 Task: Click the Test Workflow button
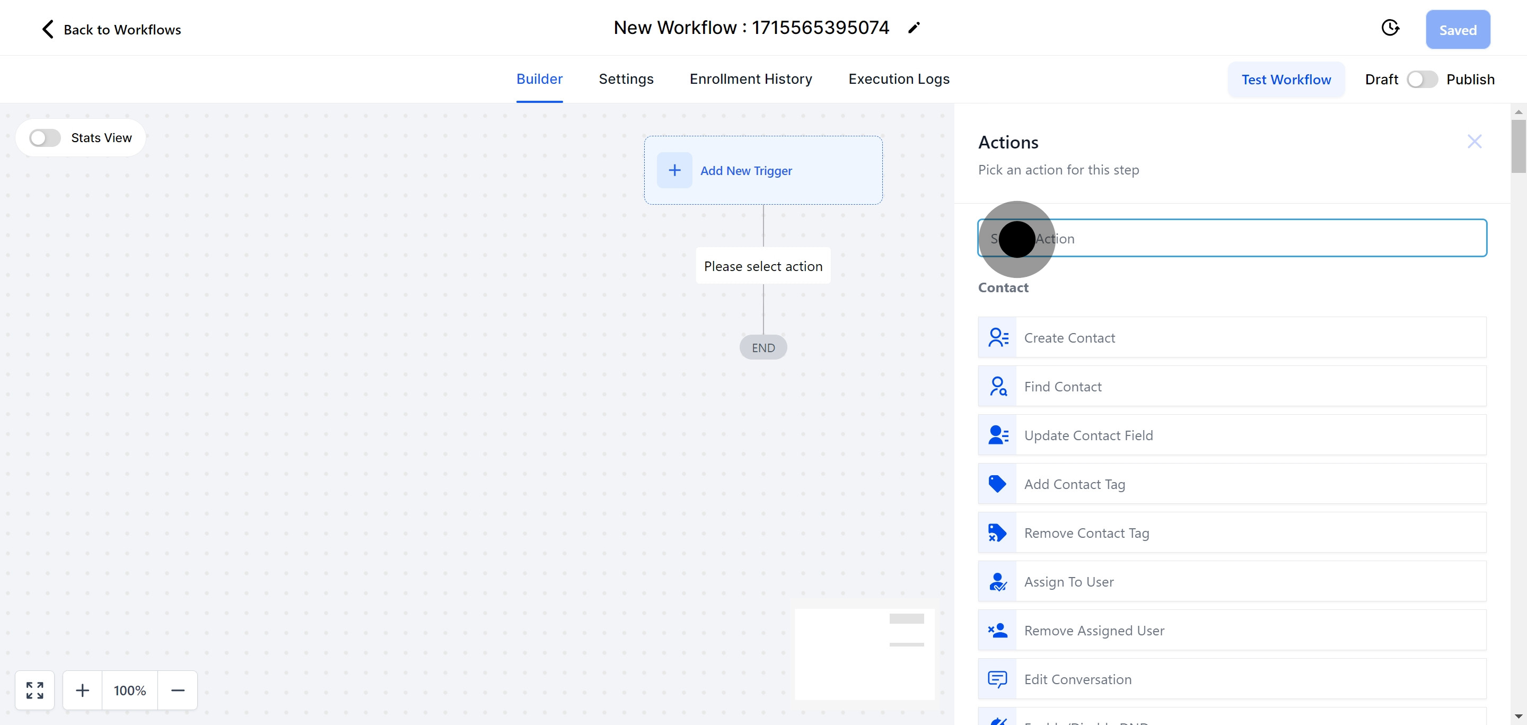coord(1286,80)
